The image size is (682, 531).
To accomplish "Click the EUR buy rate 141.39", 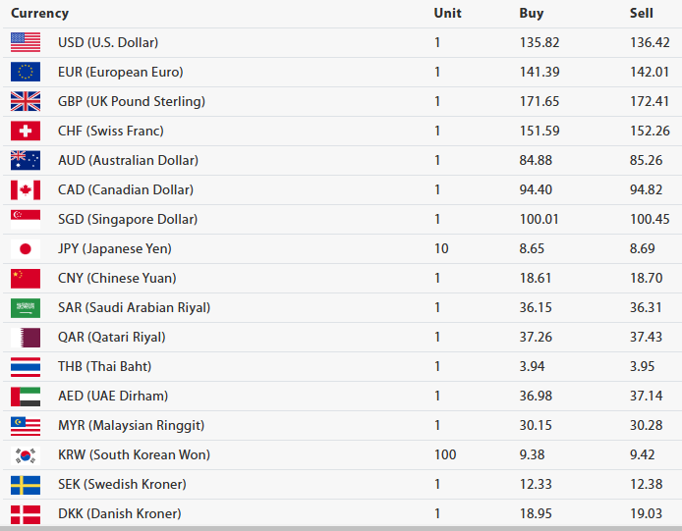I will tap(539, 72).
